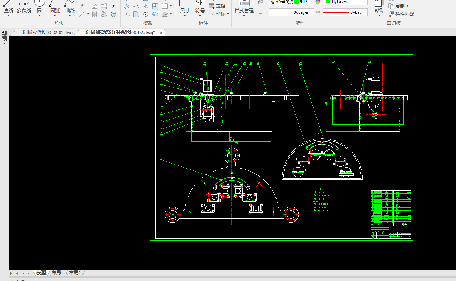Click the color wheel swatch icon
Image resolution: width=456 pixels, height=281 pixels.
[x=318, y=2]
